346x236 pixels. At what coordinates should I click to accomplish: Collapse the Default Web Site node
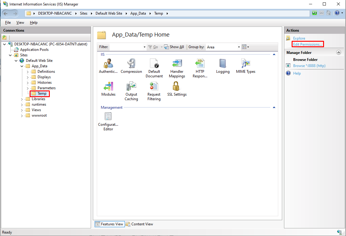click(16, 61)
